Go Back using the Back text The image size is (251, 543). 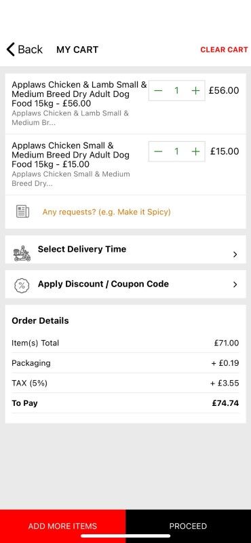[30, 50]
